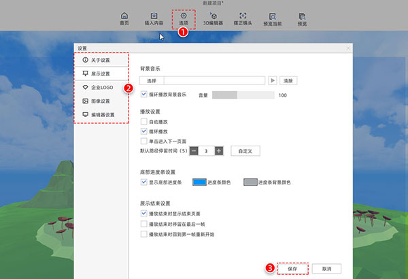
Task: Open the 选项 options gear icon
Action: pos(184,18)
